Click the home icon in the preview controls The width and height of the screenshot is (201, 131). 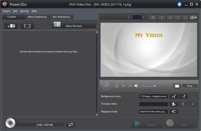point(117,86)
